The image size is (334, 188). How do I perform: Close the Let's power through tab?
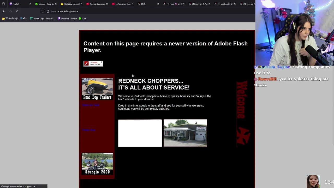pyautogui.click(x=133, y=4)
